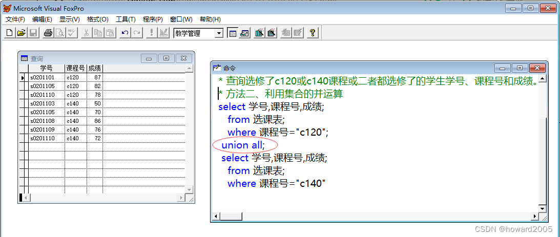Select cell s0201109 in query results
Screen dimensions: 560x237
point(47,130)
